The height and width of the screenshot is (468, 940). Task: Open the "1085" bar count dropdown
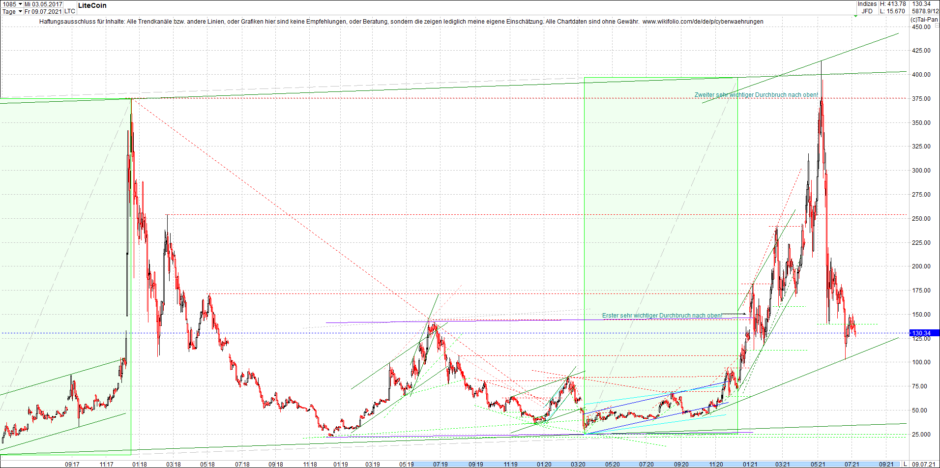[10, 3]
